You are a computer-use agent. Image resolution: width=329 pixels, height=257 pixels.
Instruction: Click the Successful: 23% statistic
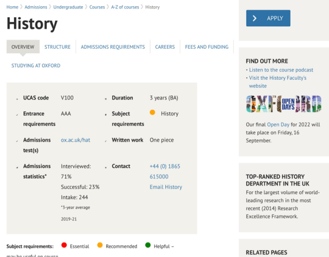[x=80, y=187]
